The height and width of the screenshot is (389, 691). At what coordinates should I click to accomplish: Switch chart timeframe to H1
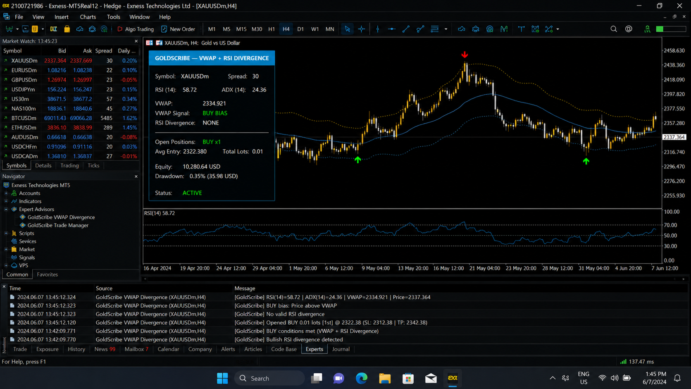[x=272, y=29]
